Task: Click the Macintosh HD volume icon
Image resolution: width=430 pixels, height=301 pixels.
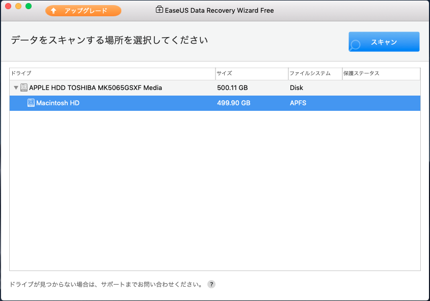Action: coord(31,103)
